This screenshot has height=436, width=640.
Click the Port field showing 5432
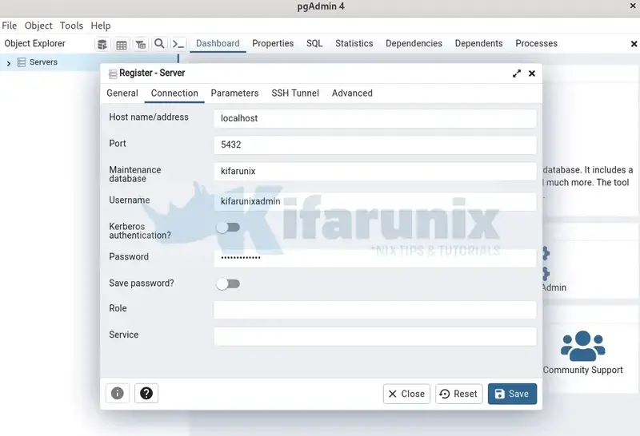pos(375,145)
